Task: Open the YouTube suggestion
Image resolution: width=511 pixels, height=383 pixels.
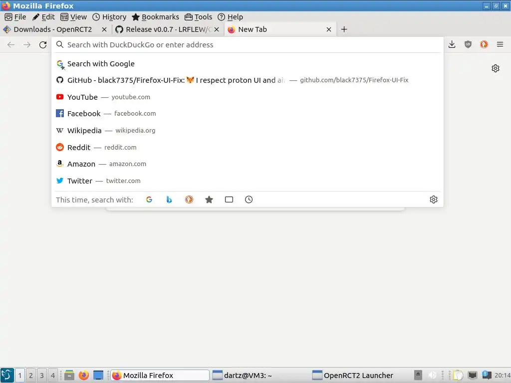Action: [248, 97]
